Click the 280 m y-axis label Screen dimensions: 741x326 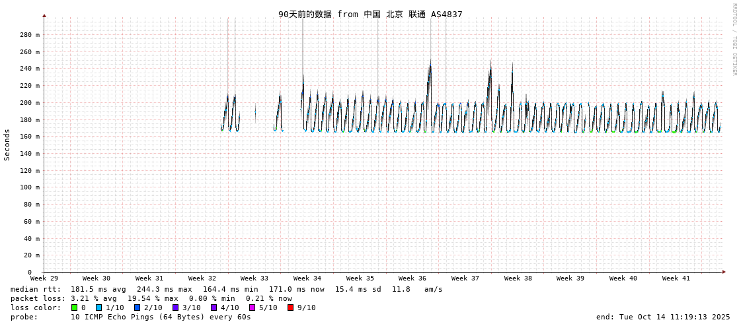29,35
